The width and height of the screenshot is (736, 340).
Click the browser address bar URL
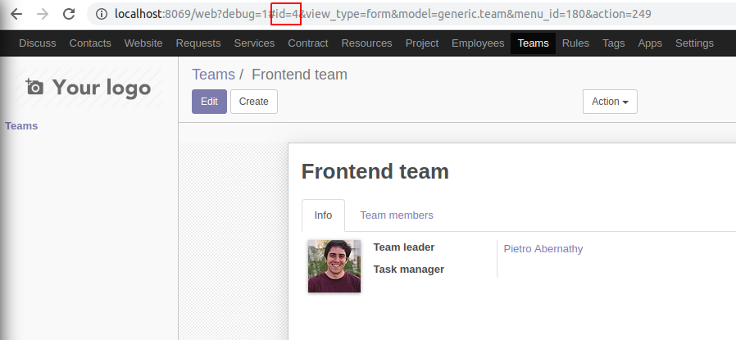(383, 14)
